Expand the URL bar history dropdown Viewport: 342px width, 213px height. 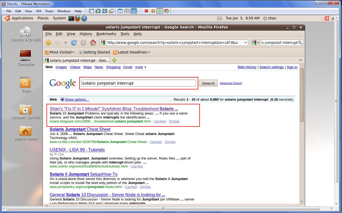246,43
